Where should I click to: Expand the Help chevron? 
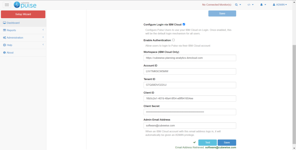coord(43,45)
